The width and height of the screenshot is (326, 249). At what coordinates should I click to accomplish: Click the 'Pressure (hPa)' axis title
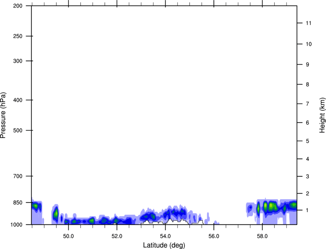pos(3,115)
